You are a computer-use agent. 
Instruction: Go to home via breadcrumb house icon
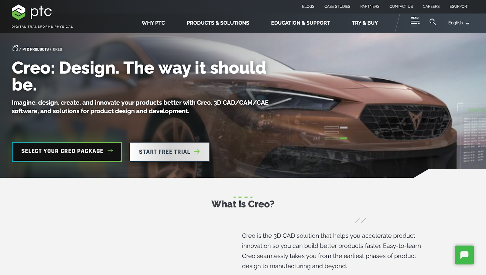pyautogui.click(x=15, y=48)
